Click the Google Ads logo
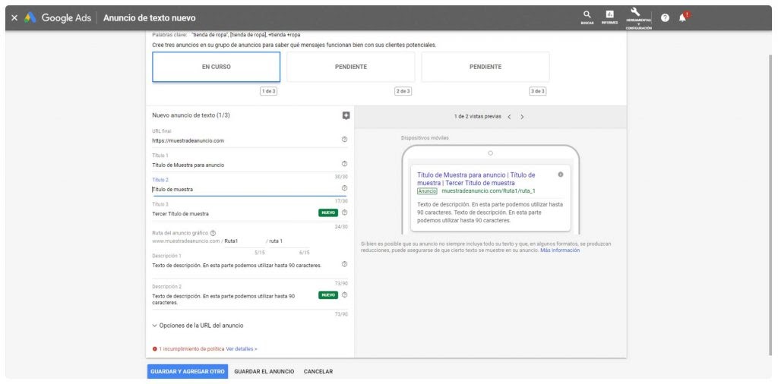This screenshot has width=778, height=384. (58, 18)
